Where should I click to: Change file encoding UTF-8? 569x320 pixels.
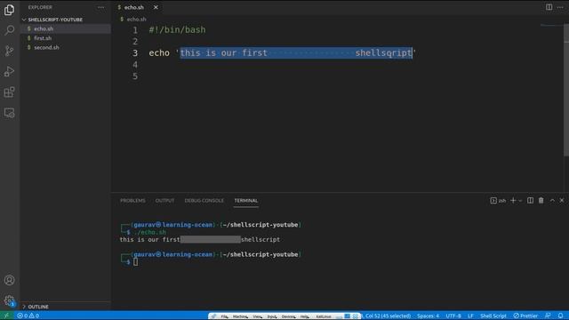point(453,316)
